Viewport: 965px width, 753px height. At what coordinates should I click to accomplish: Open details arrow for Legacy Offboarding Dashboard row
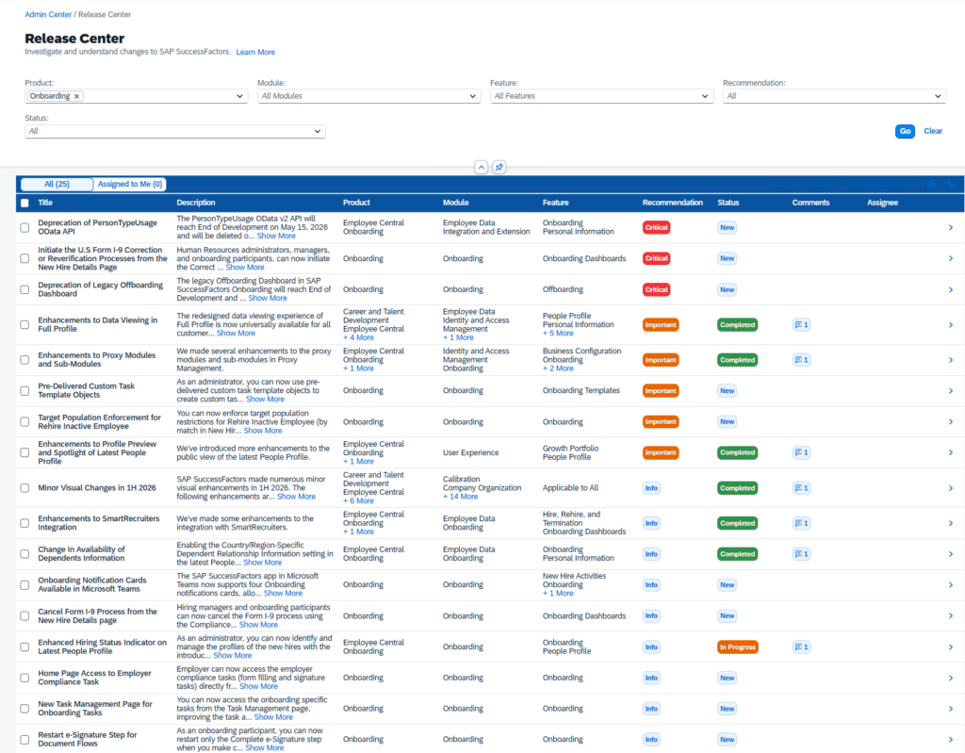coord(951,289)
